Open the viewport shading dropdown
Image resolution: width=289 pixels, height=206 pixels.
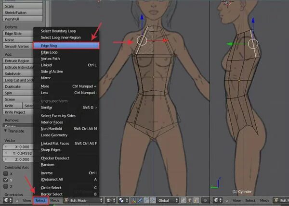(x=110, y=200)
